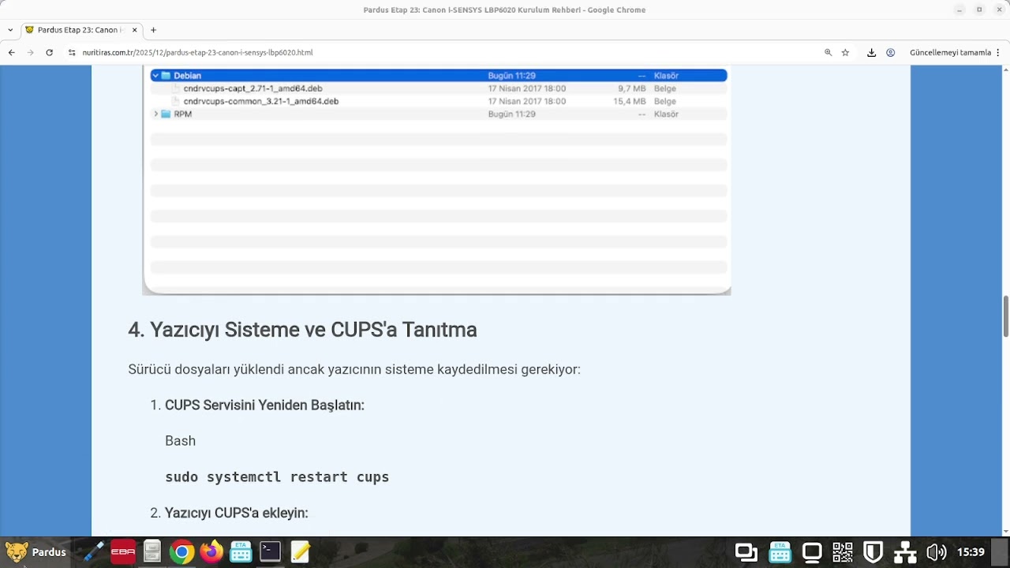
Task: Open the QR code tray icon
Action: click(843, 552)
